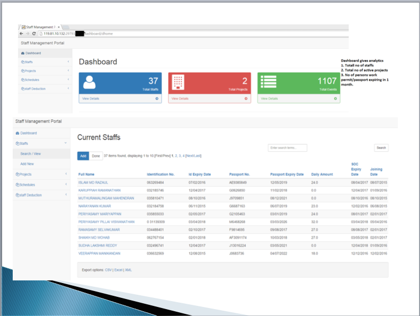Click the Total Projects building icon
This screenshot has height=316, width=420.
point(179,82)
